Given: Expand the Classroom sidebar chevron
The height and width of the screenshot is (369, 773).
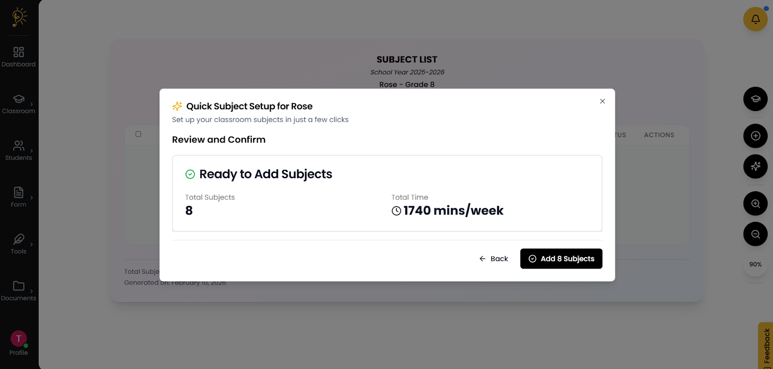Looking at the screenshot, I should (x=32, y=104).
